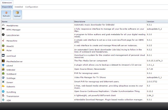Select the Sonarr plugin name
The height and width of the screenshot is (110, 168).
10,82
